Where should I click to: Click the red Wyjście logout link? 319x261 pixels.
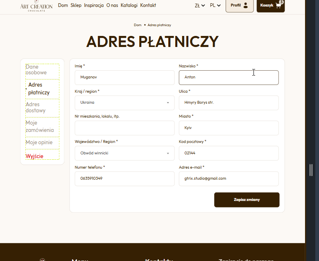coord(34,156)
